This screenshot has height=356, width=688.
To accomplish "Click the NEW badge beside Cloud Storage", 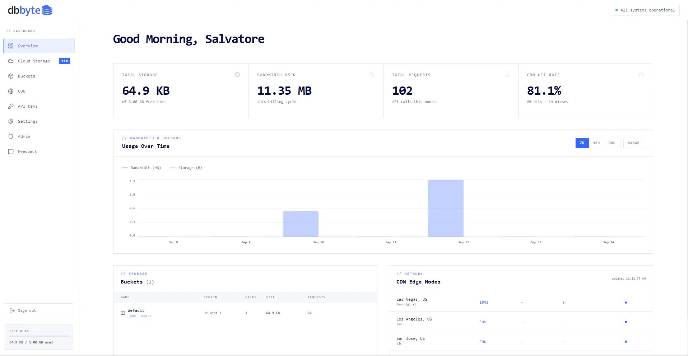I will tap(65, 61).
